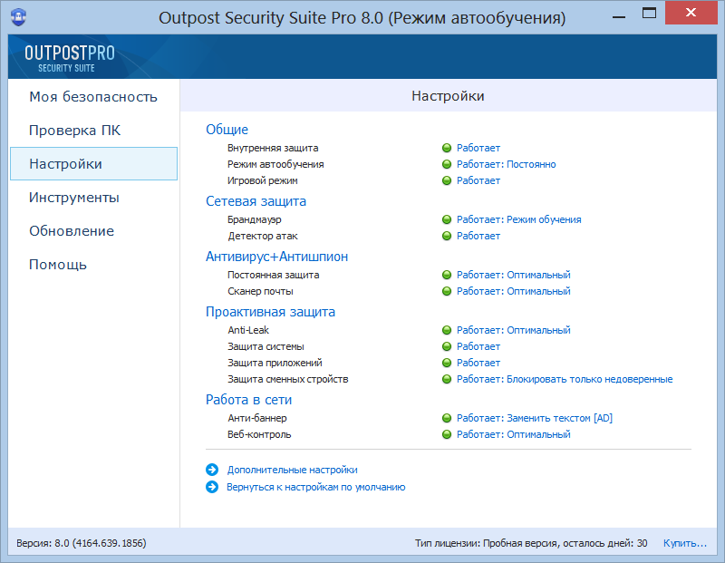Open Дополнительные настройки link
The image size is (725, 563).
click(292, 470)
